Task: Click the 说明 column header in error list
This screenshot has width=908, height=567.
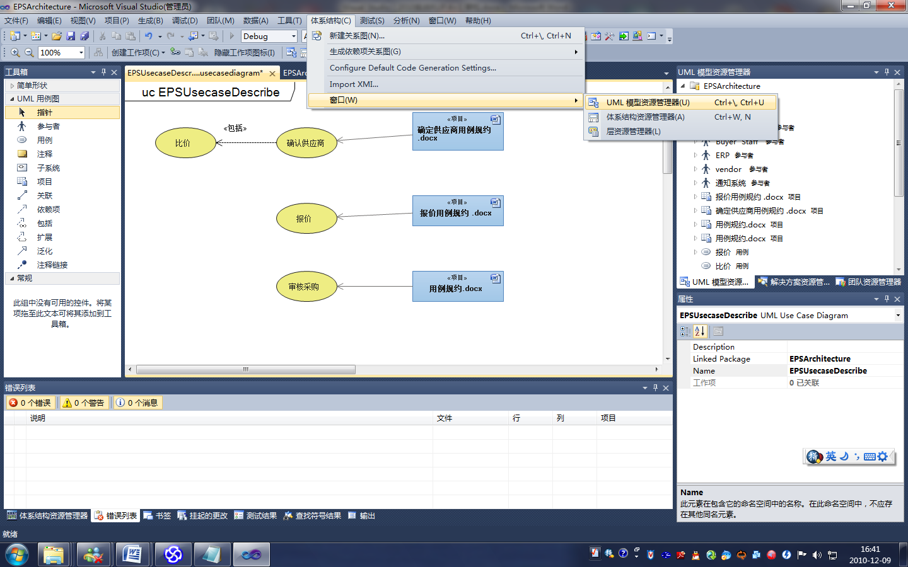Action: coord(230,418)
